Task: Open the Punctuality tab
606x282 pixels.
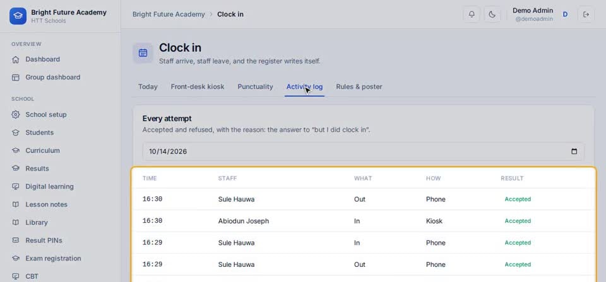Action: 255,87
